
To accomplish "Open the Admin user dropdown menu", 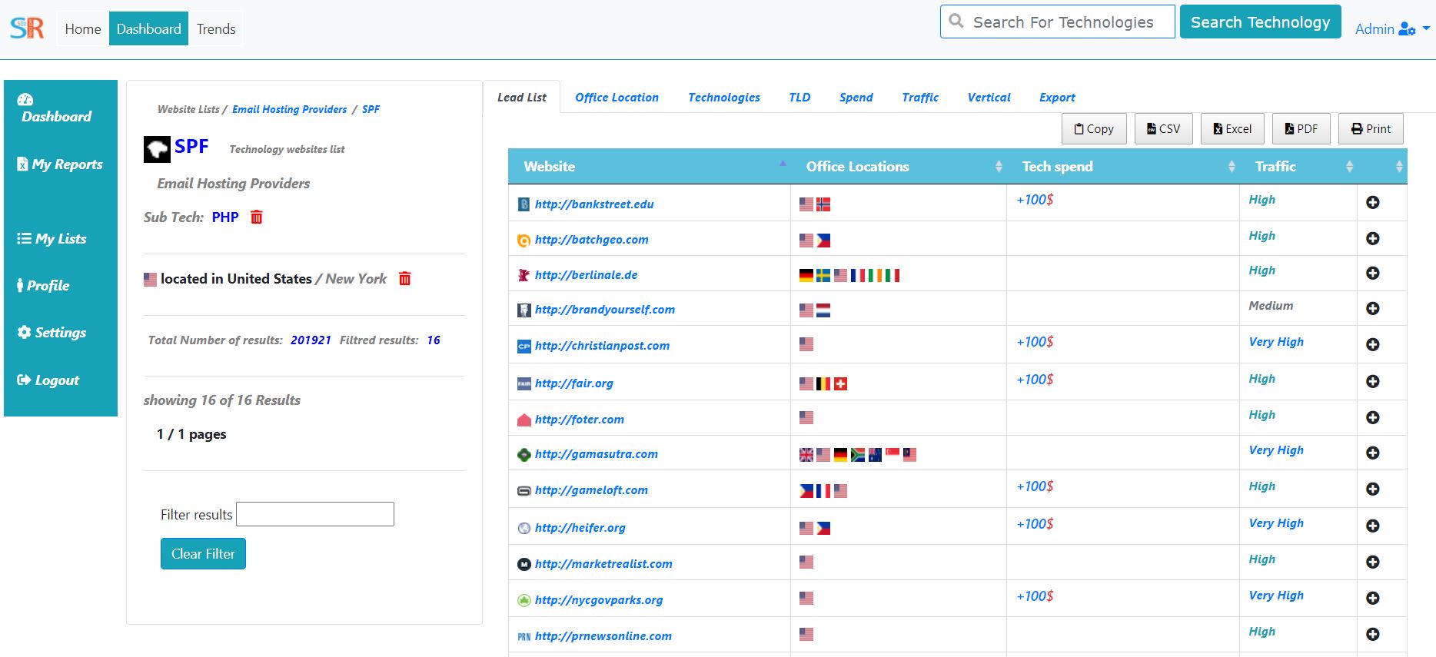I will pos(1392,29).
